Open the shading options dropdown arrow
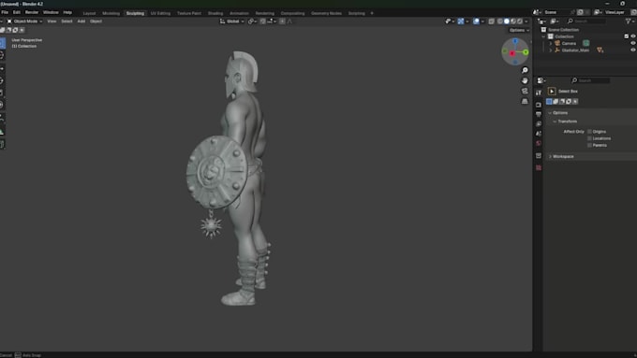The width and height of the screenshot is (637, 358). coord(526,21)
